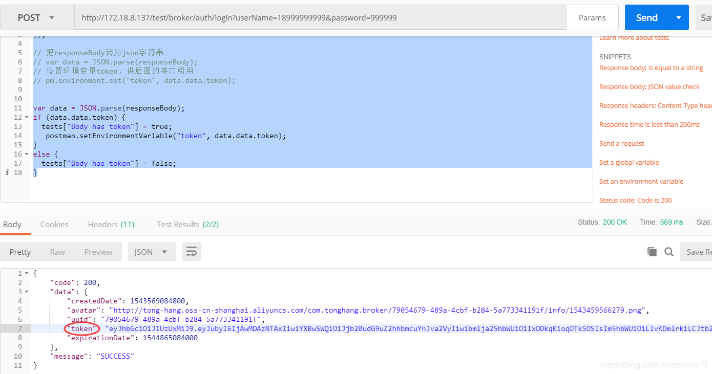Insert snippet "Status code: Code is 200"
This screenshot has height=374, width=712.
(636, 201)
